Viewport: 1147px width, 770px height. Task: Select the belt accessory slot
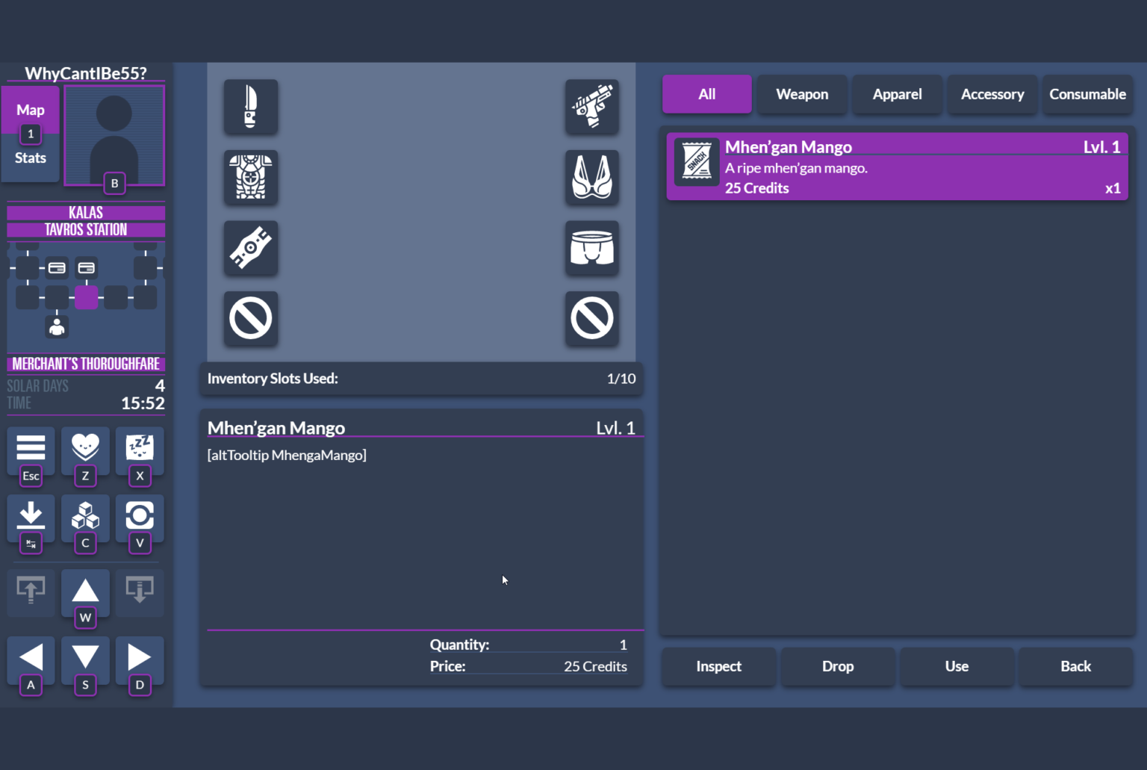(x=251, y=248)
